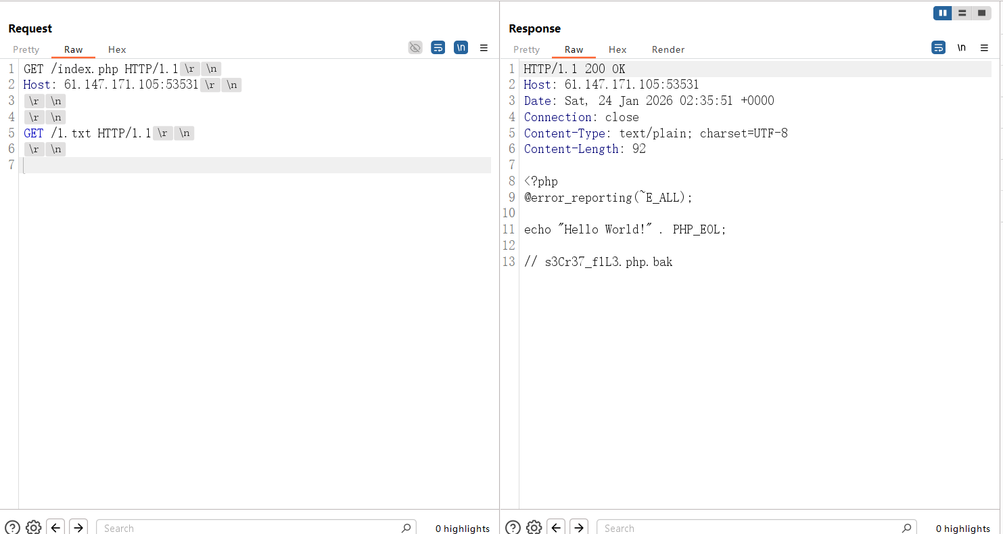The height and width of the screenshot is (534, 1003).
Task: Go to next match in response search
Action: click(578, 527)
